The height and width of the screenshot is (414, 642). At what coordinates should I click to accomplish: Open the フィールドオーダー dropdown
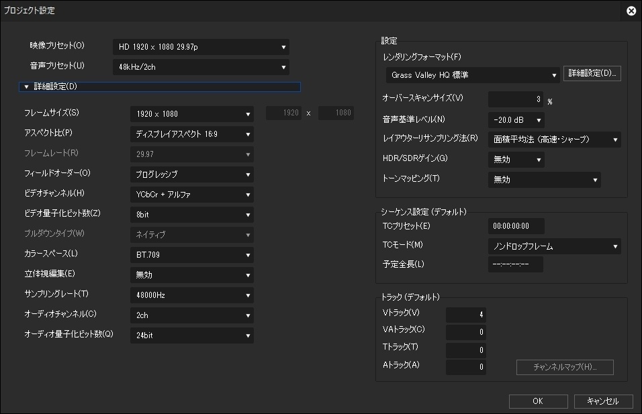pyautogui.click(x=191, y=173)
